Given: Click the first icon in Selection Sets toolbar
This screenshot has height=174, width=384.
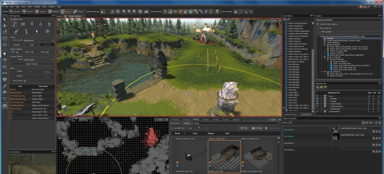Looking at the screenshot, I should (318, 87).
